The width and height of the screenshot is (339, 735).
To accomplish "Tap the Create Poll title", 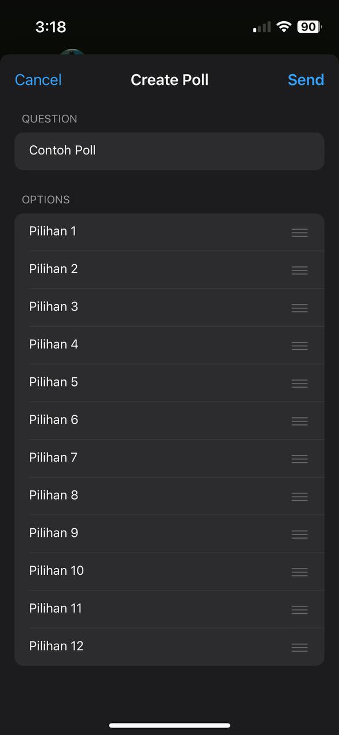I will tap(170, 80).
